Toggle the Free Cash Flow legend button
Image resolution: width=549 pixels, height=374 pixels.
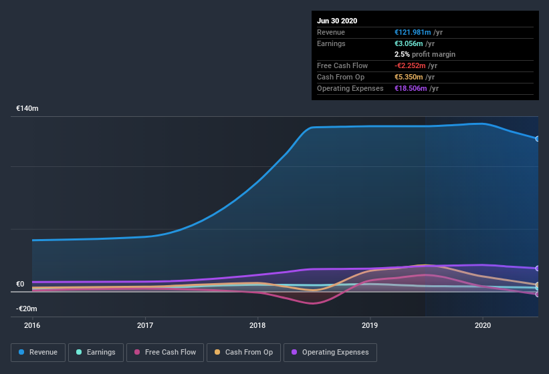(165, 353)
